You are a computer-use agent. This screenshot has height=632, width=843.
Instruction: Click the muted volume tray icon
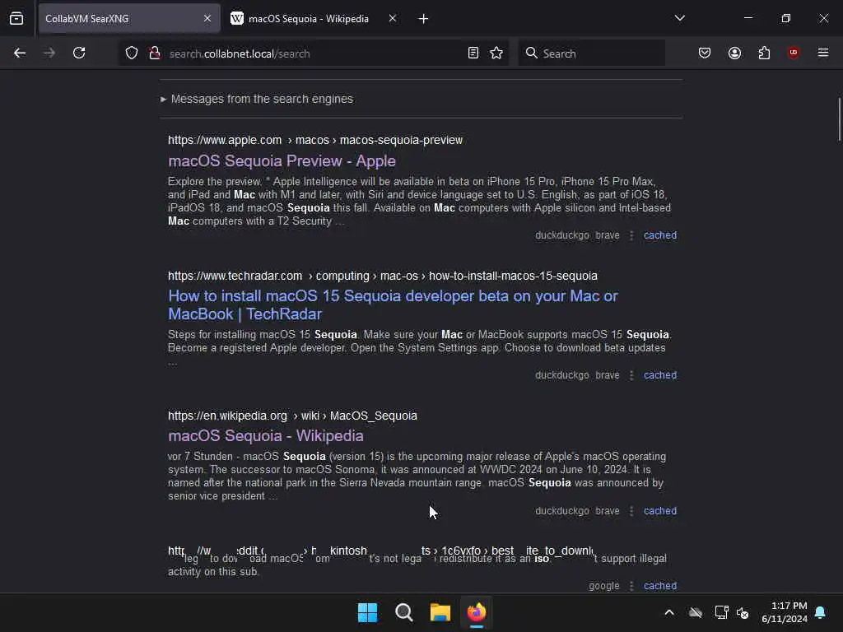tap(743, 612)
